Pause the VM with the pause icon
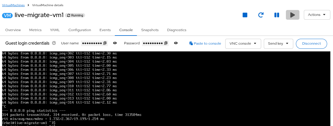333x126 pixels. click(276, 15)
